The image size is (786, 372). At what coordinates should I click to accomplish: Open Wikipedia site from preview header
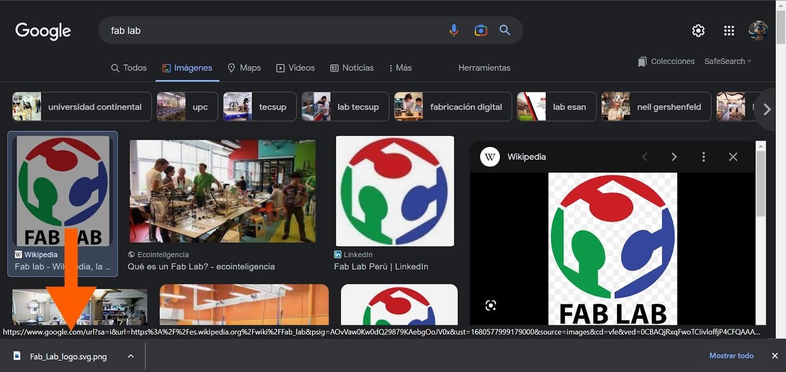point(513,157)
